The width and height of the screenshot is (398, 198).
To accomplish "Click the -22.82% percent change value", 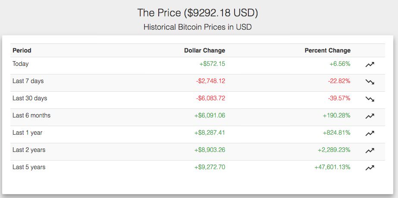I will click(x=339, y=81).
